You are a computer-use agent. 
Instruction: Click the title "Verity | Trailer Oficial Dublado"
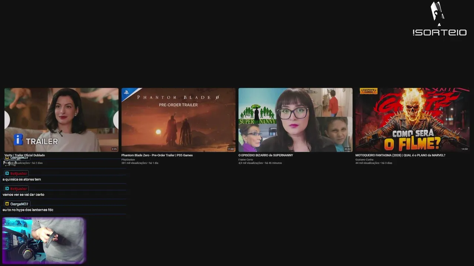[24, 155]
